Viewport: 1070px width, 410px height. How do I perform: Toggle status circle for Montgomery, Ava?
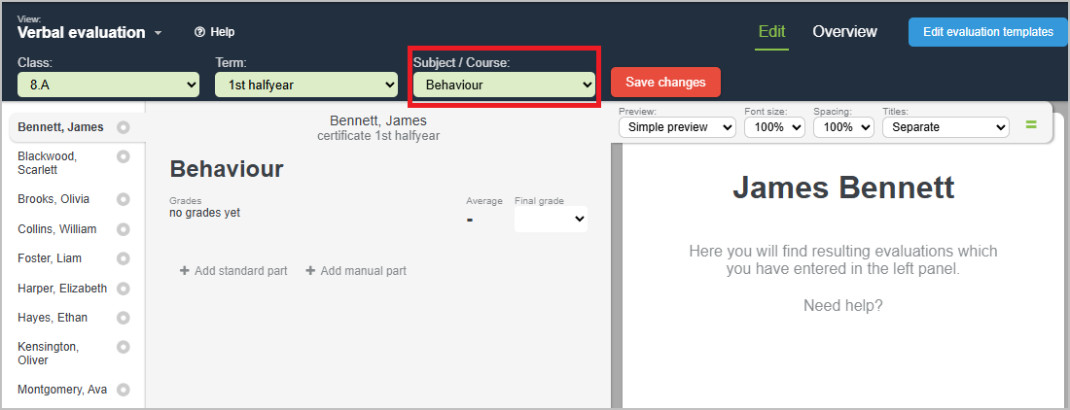click(124, 390)
